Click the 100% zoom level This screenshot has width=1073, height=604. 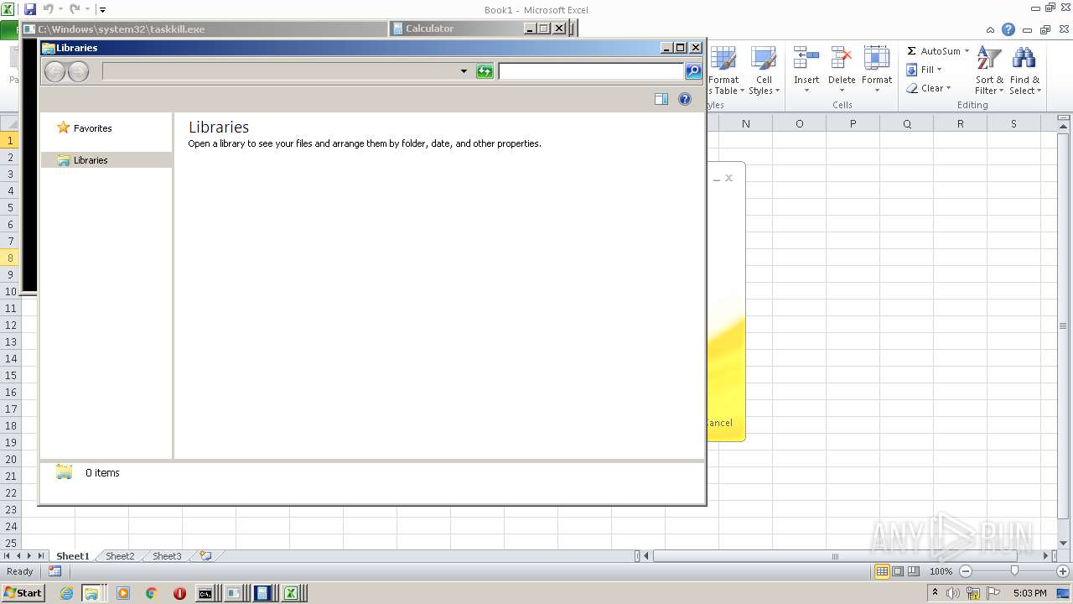[x=941, y=571]
